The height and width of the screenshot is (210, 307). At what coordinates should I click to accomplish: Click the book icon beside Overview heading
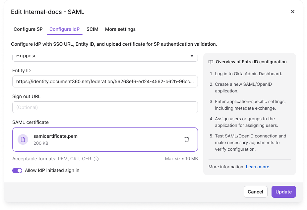pos(211,62)
